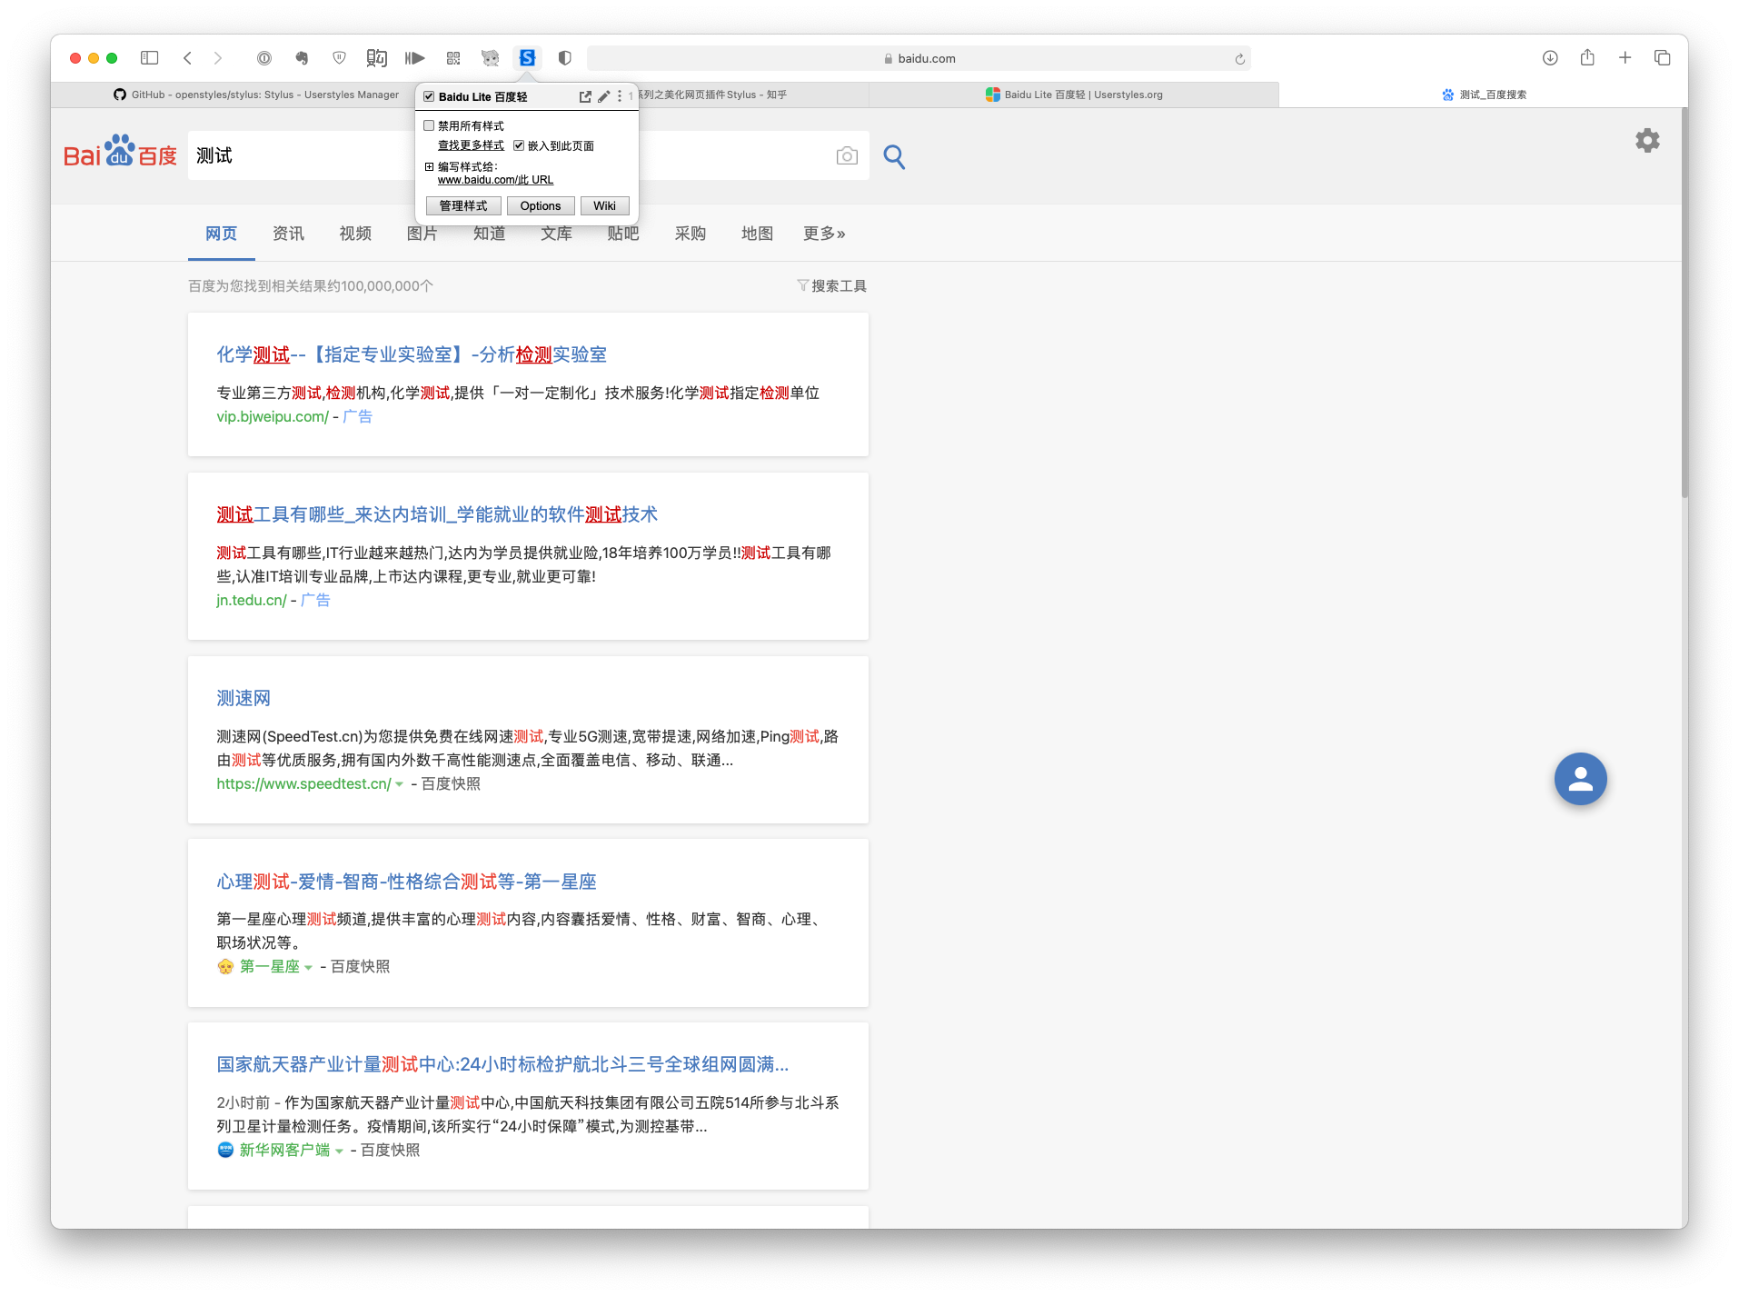Open result 化学测试--【指定专业实验室】
Screen dimensions: 1739x1296
tap(412, 354)
